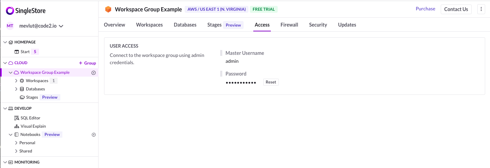The image size is (490, 168).
Task: Expand the Databases tree node
Action: [16, 89]
